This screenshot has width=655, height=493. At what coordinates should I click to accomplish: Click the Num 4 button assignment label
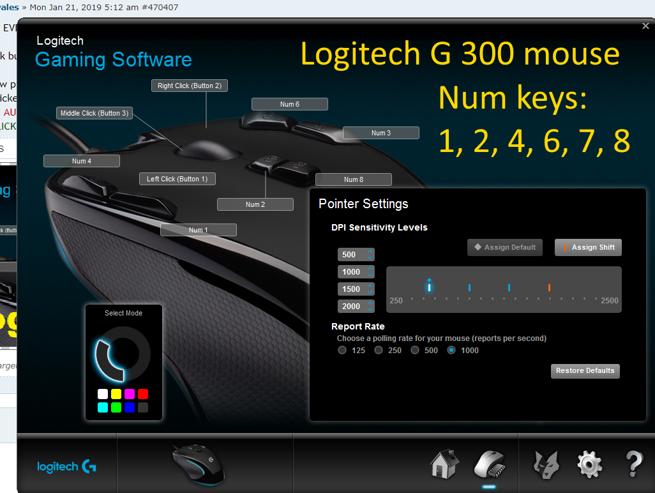[x=82, y=161]
